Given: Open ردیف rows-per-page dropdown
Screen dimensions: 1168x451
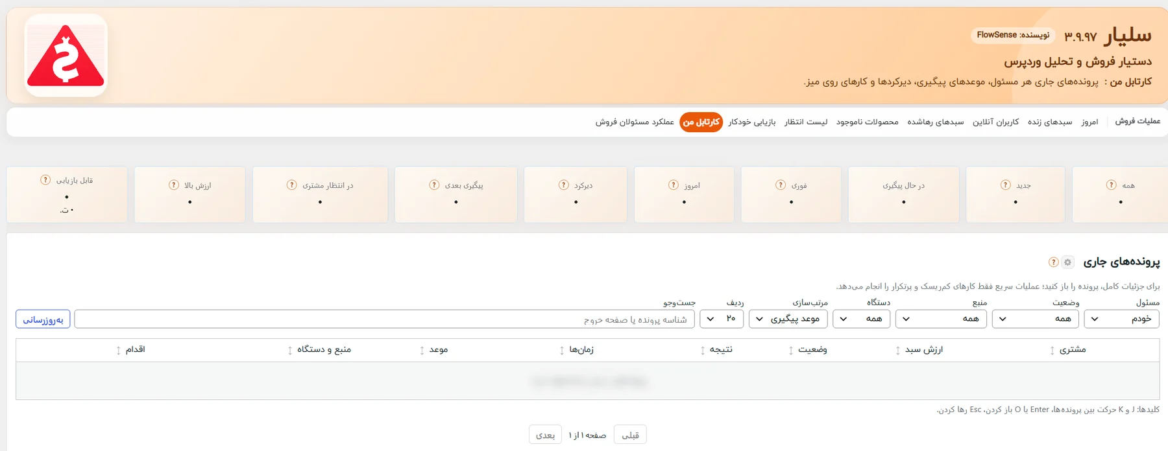Looking at the screenshot, I should (x=722, y=319).
